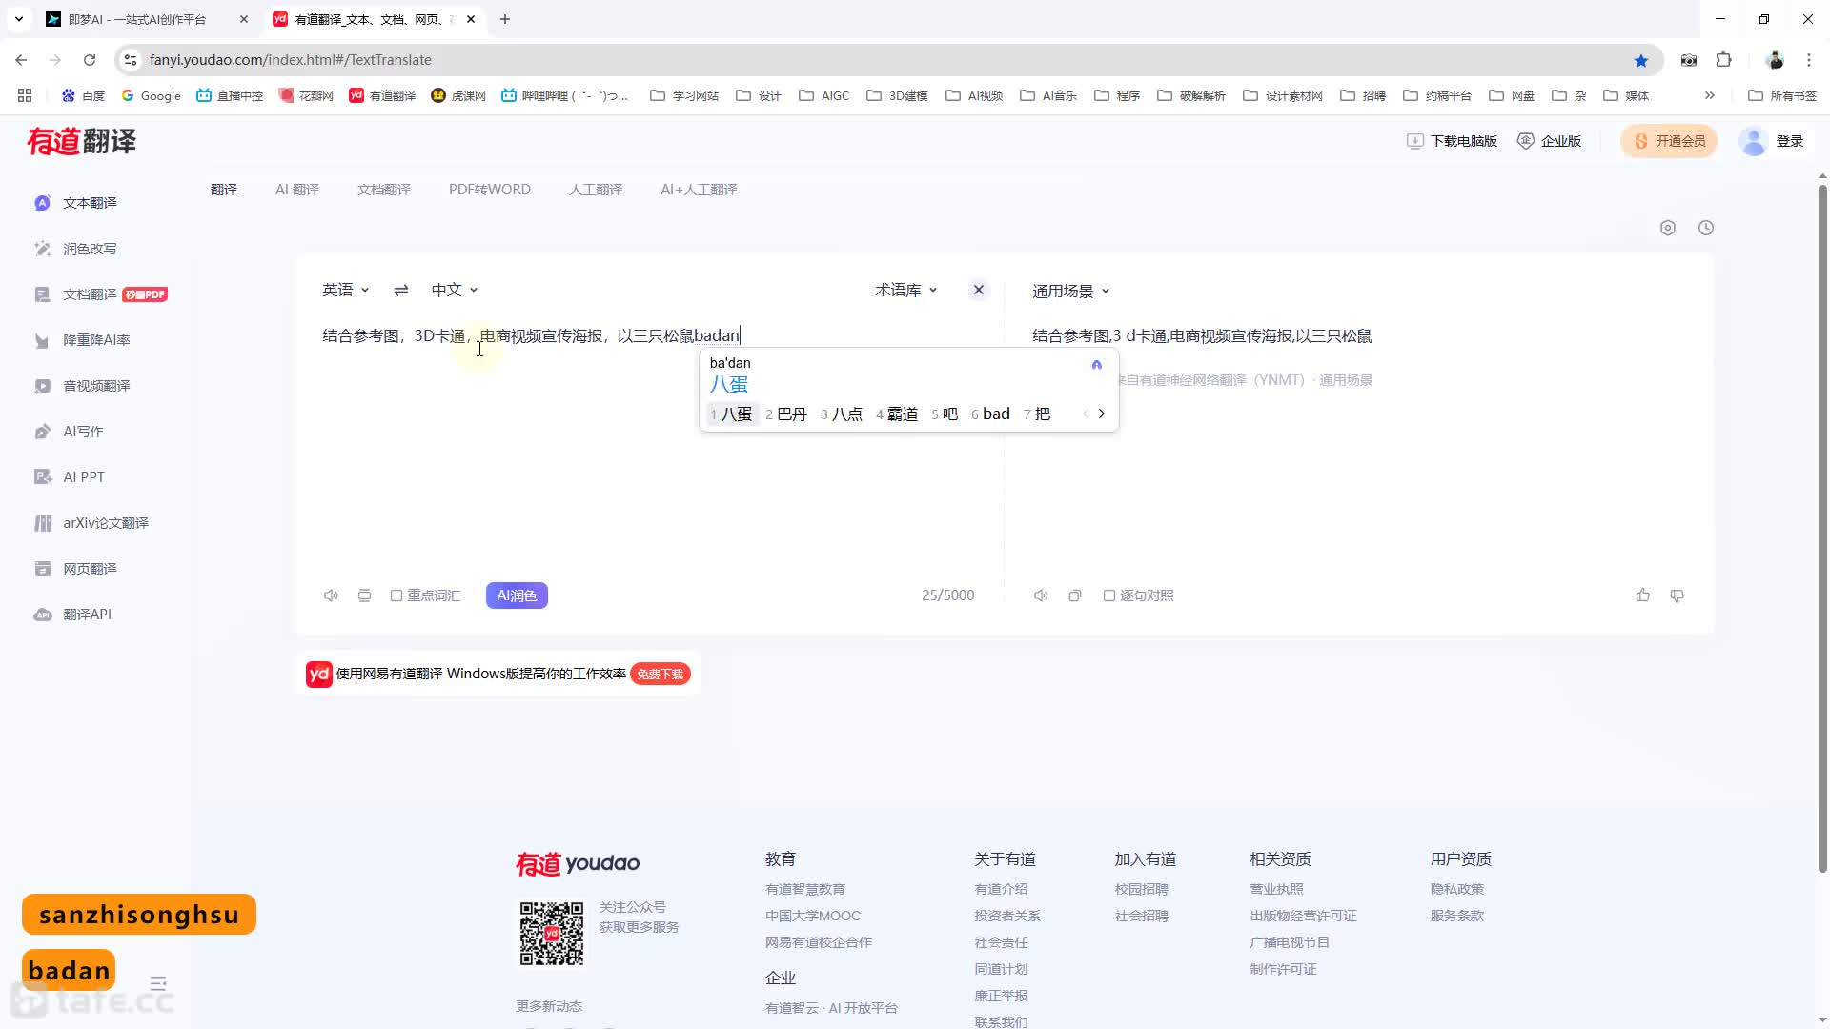The width and height of the screenshot is (1830, 1029).
Task: Expand the 术语库 dropdown
Action: [906, 290]
